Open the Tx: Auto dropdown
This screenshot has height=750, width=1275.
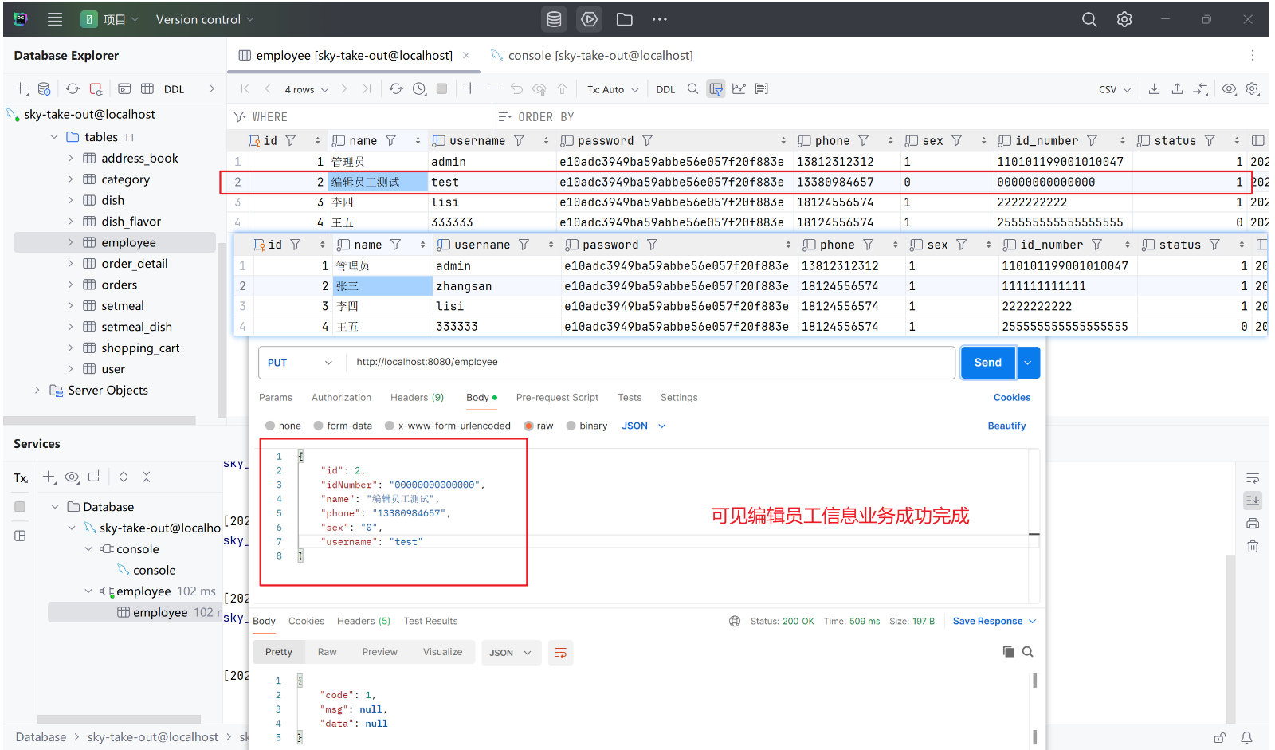click(613, 89)
